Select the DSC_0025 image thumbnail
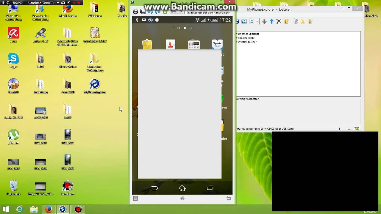381x214 pixels. (x=68, y=162)
